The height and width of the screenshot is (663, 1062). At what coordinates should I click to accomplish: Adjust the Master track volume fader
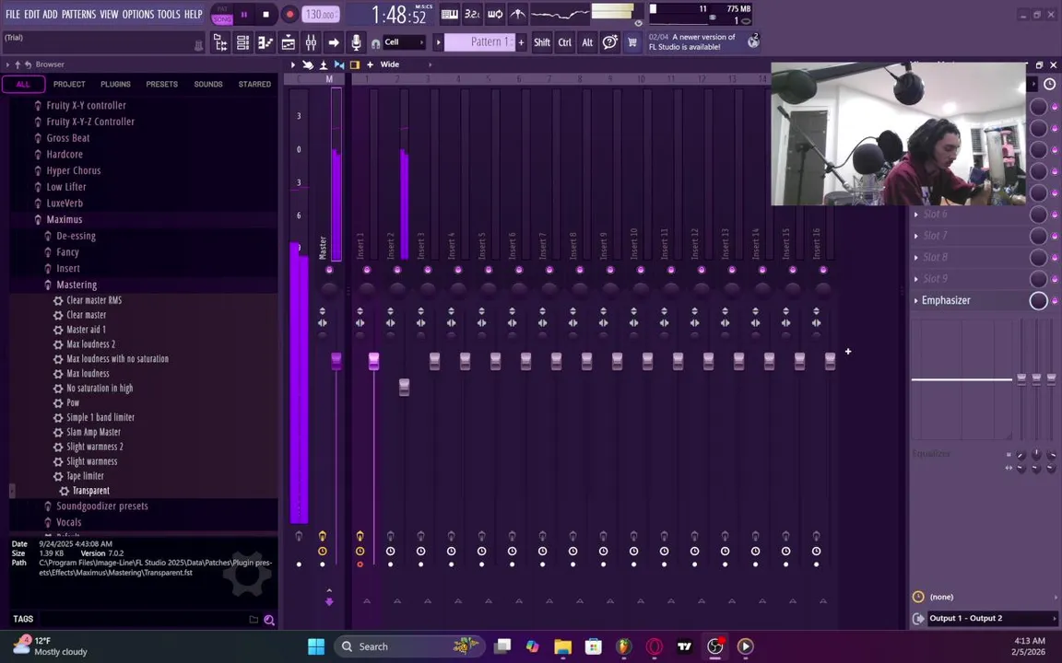coord(336,361)
